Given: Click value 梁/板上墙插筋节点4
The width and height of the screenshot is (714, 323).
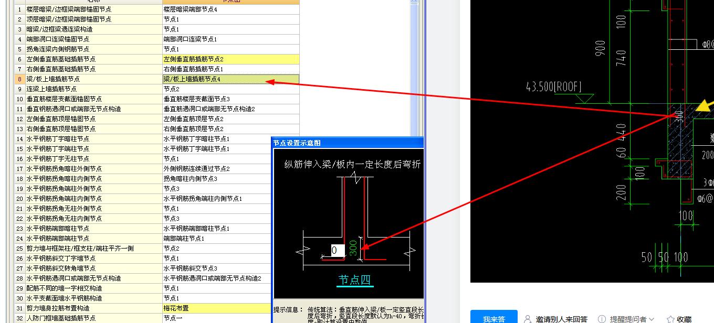Looking at the screenshot, I should coord(231,79).
